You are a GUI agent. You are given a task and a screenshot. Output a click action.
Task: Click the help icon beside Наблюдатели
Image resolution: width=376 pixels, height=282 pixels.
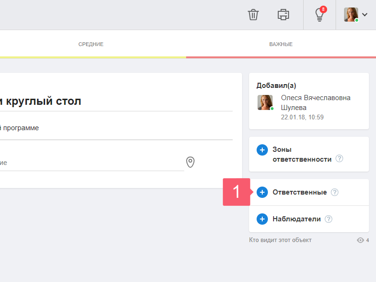pyautogui.click(x=328, y=219)
